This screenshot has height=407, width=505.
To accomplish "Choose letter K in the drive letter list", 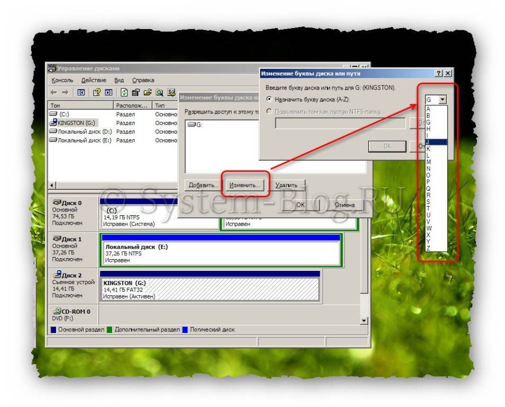I will click(436, 149).
